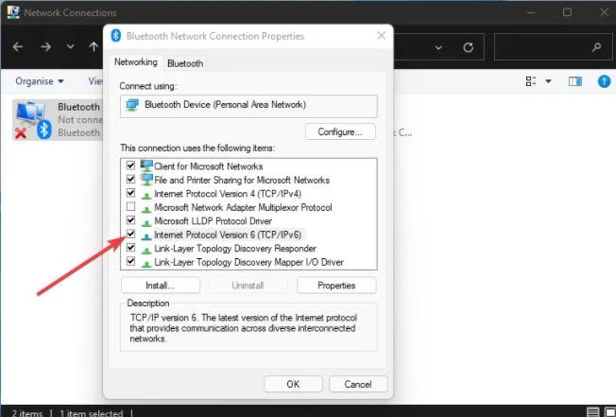Click the Properties button
This screenshot has height=417, width=616.
(336, 286)
